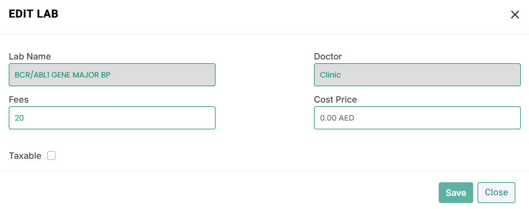Save the lab changes
The width and height of the screenshot is (529, 209).
(456, 193)
